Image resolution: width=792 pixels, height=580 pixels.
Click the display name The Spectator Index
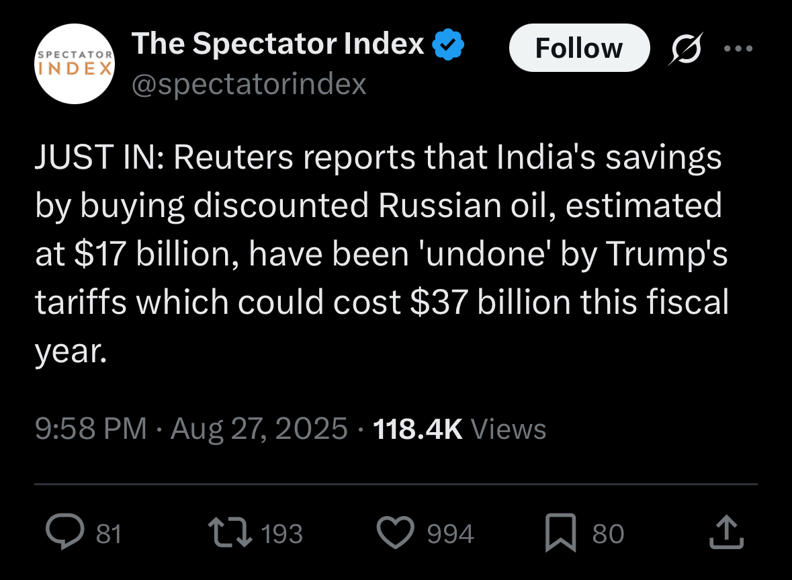click(x=278, y=44)
